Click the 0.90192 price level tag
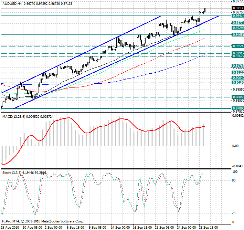Image resolution: width=244 pixels, height=230 pixels. pos(237,83)
